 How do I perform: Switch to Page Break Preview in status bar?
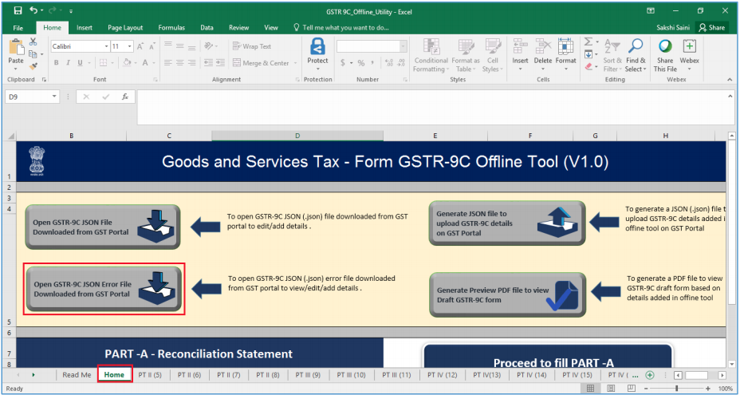click(x=632, y=389)
